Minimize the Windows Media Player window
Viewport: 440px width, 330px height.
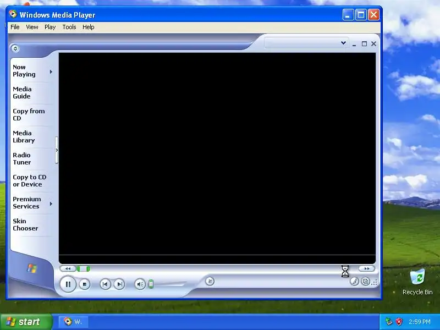point(348,15)
